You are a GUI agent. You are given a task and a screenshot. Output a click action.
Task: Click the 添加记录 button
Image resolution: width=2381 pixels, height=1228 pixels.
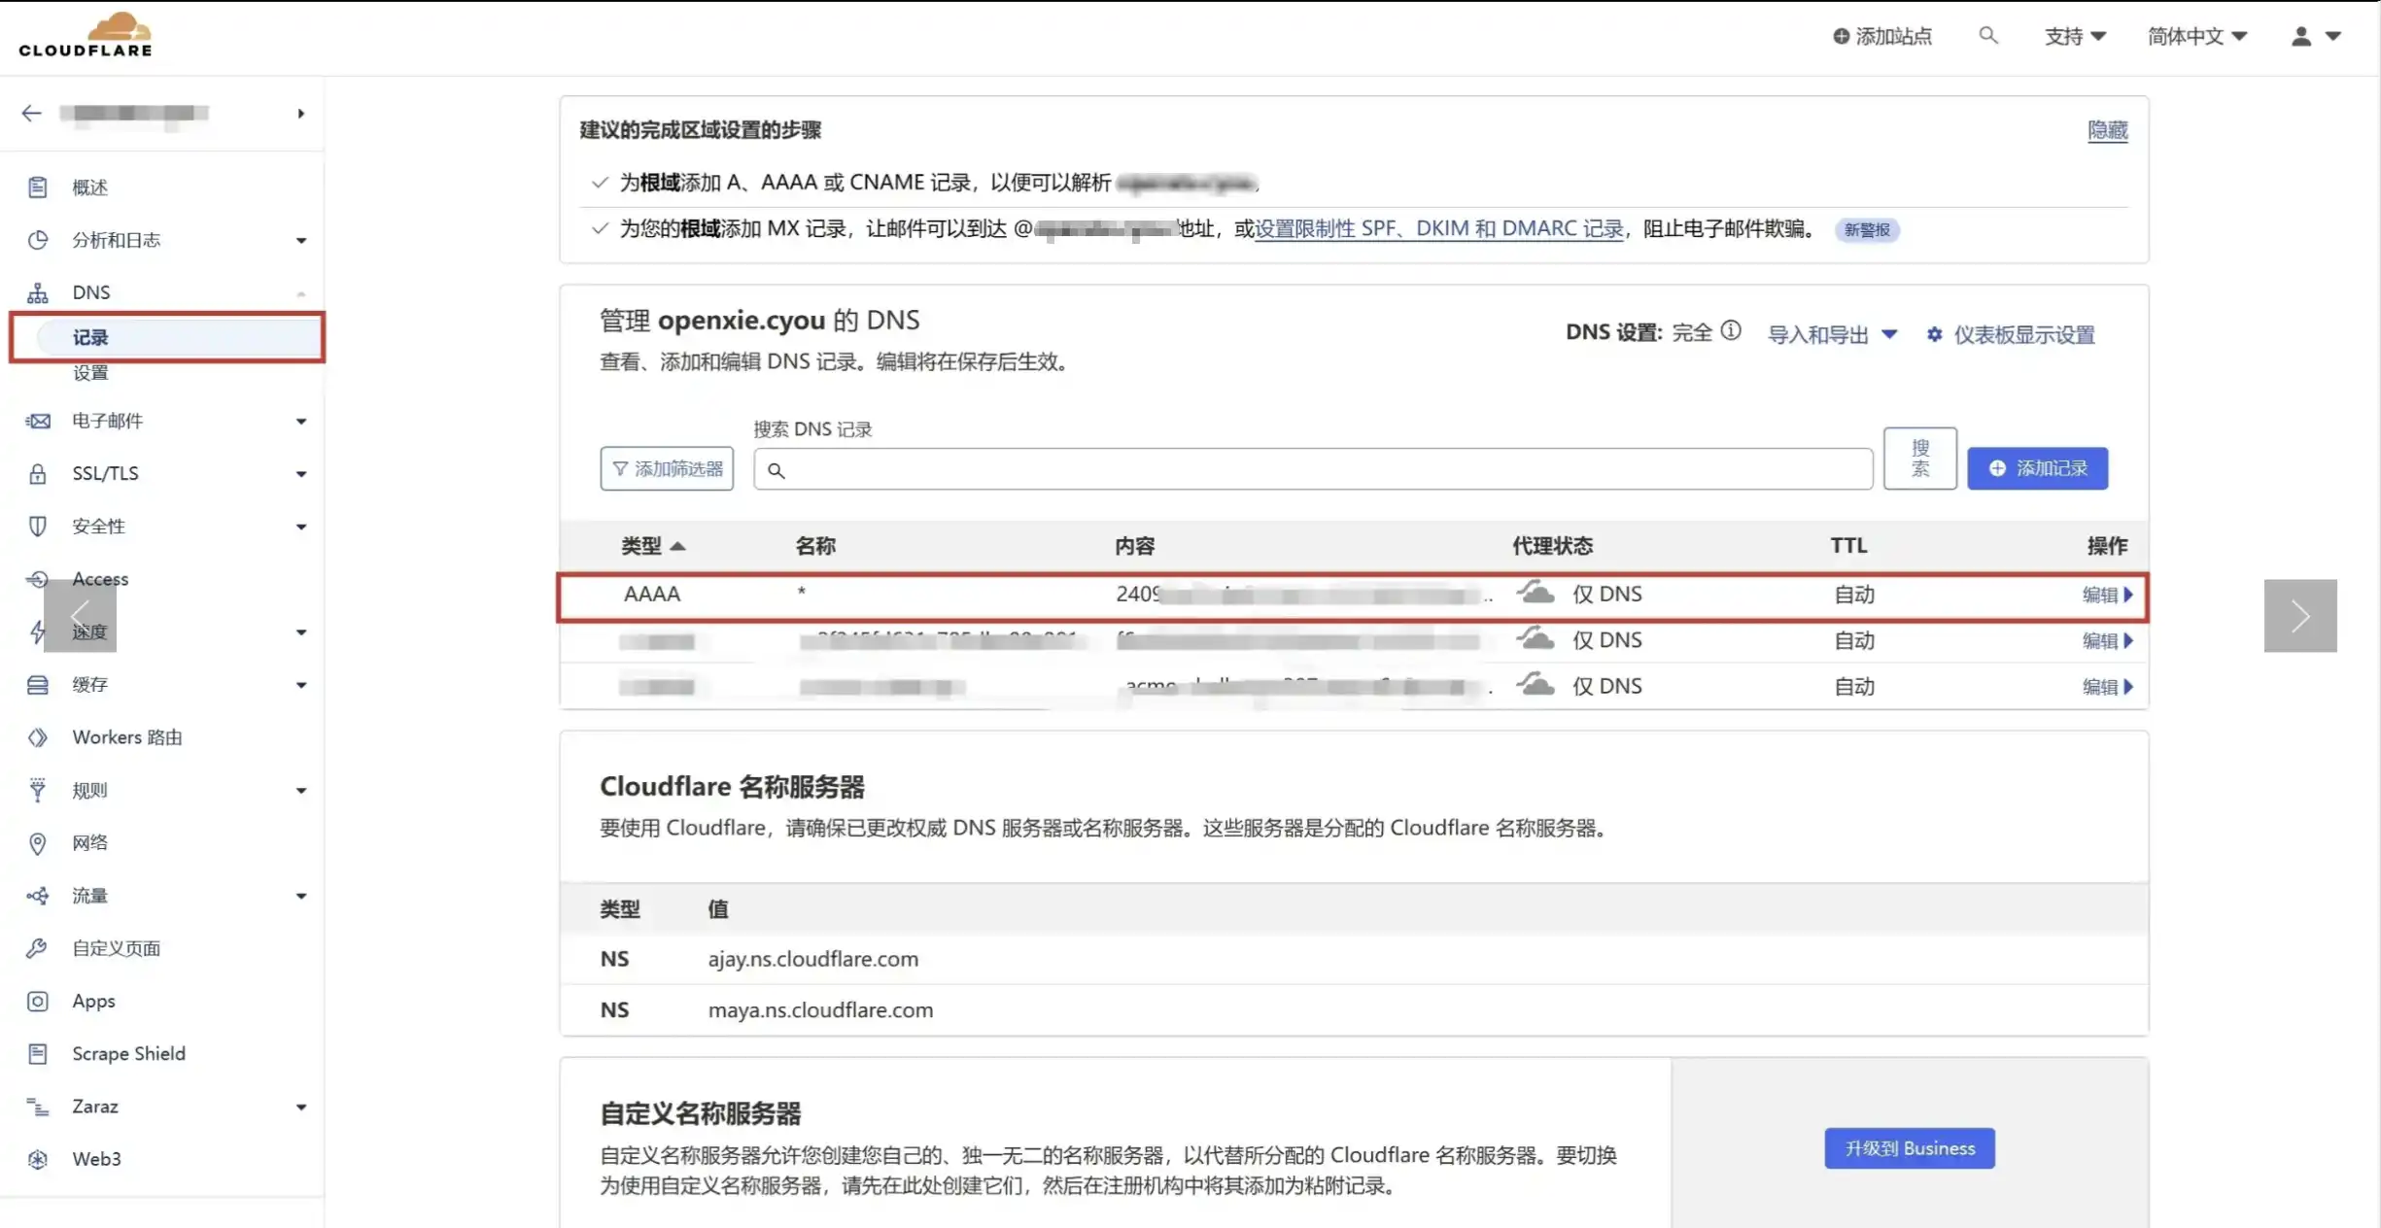pos(2037,468)
